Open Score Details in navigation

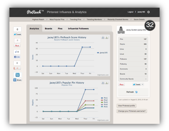coord(139,20)
